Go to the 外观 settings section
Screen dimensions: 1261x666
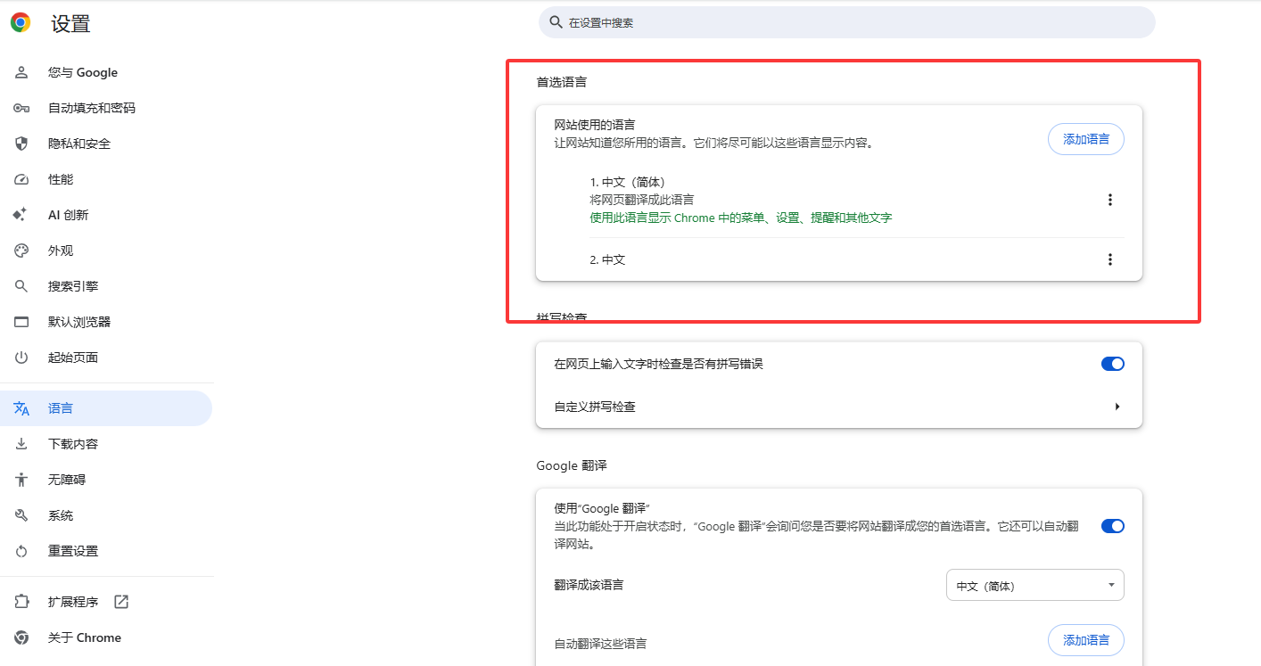tap(61, 251)
